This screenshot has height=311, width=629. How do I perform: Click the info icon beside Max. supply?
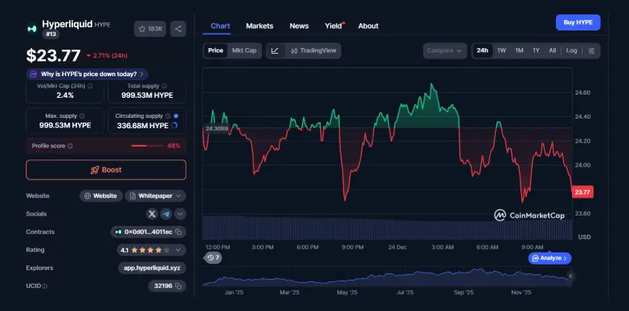[82, 116]
